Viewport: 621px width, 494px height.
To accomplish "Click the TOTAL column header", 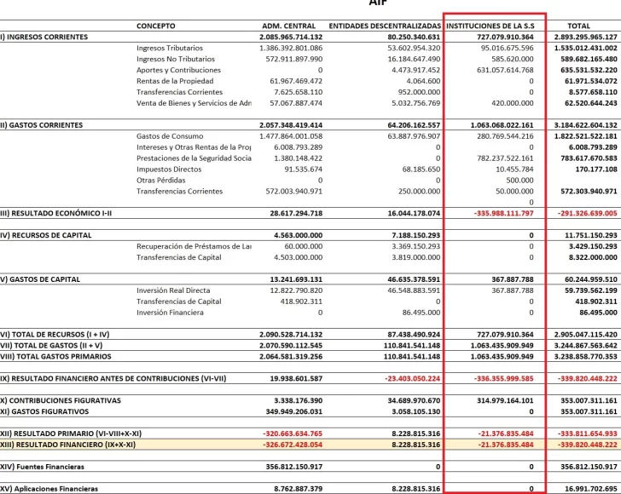I will pyautogui.click(x=578, y=26).
